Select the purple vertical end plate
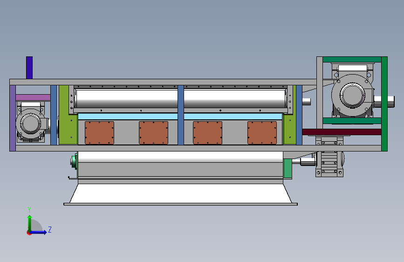404x262 pixels. (13, 118)
